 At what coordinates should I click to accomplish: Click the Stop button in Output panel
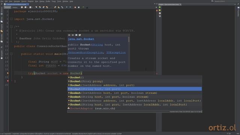(160, 13)
